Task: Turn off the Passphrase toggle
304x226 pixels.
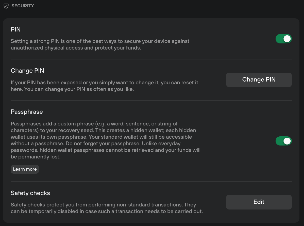Action: [x=284, y=141]
